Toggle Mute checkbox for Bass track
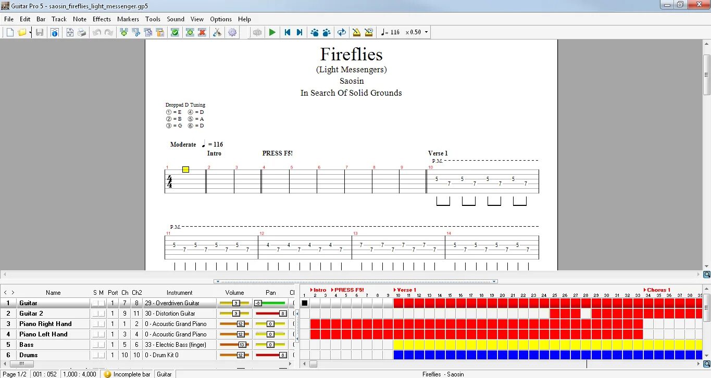 click(102, 345)
